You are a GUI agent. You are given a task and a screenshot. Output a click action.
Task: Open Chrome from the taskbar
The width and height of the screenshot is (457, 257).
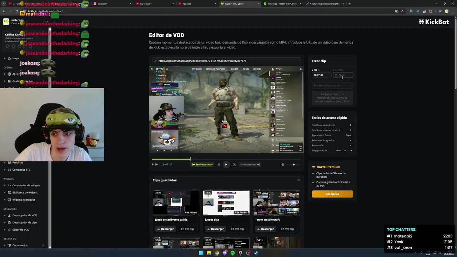tap(217, 253)
